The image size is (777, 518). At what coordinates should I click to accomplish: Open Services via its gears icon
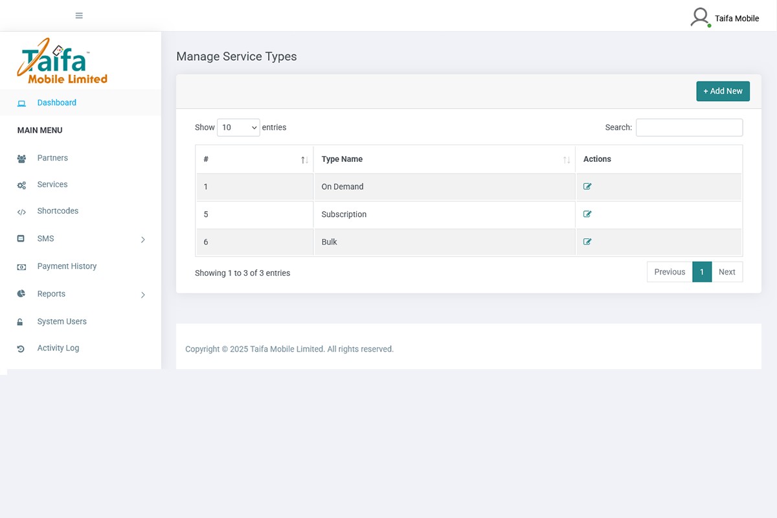pyautogui.click(x=21, y=185)
